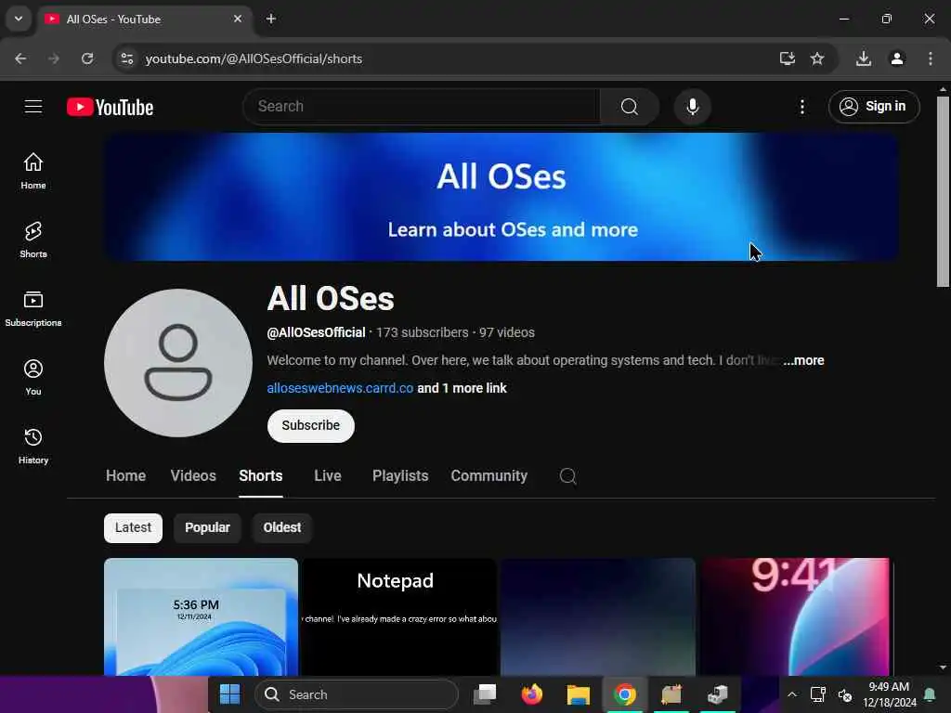Select the Shorts channel tab
This screenshot has width=951, height=713.
click(x=261, y=476)
